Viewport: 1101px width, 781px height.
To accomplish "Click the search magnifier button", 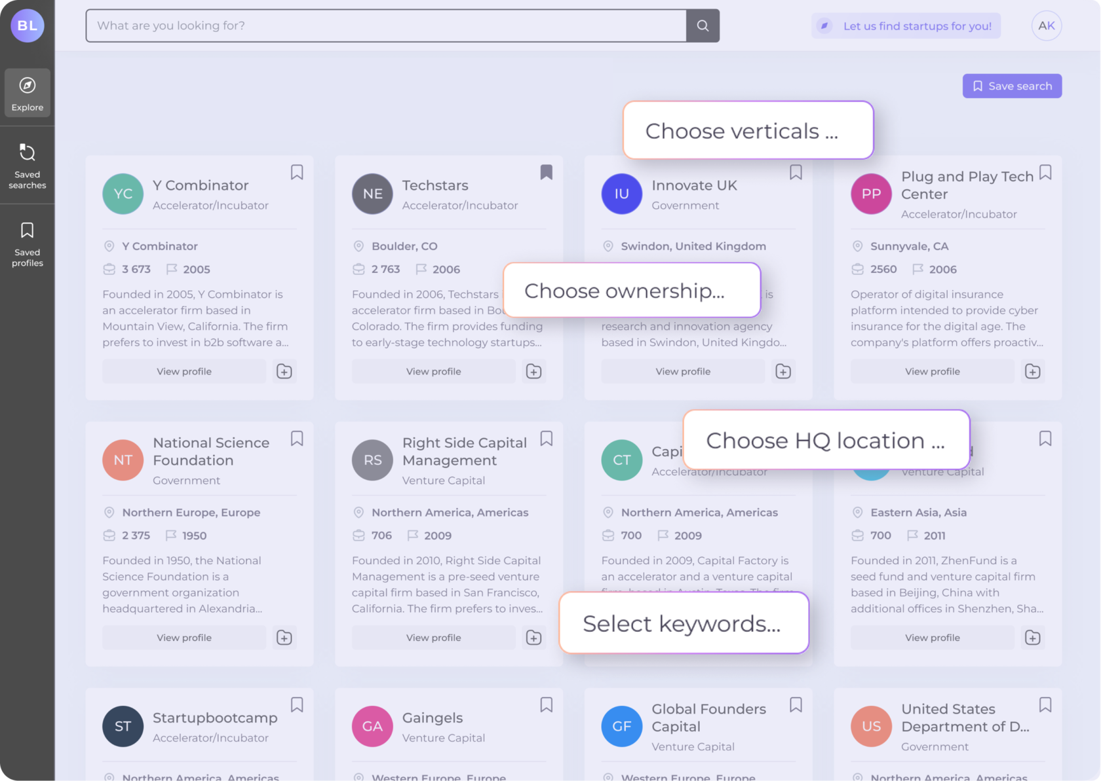I will tap(703, 26).
